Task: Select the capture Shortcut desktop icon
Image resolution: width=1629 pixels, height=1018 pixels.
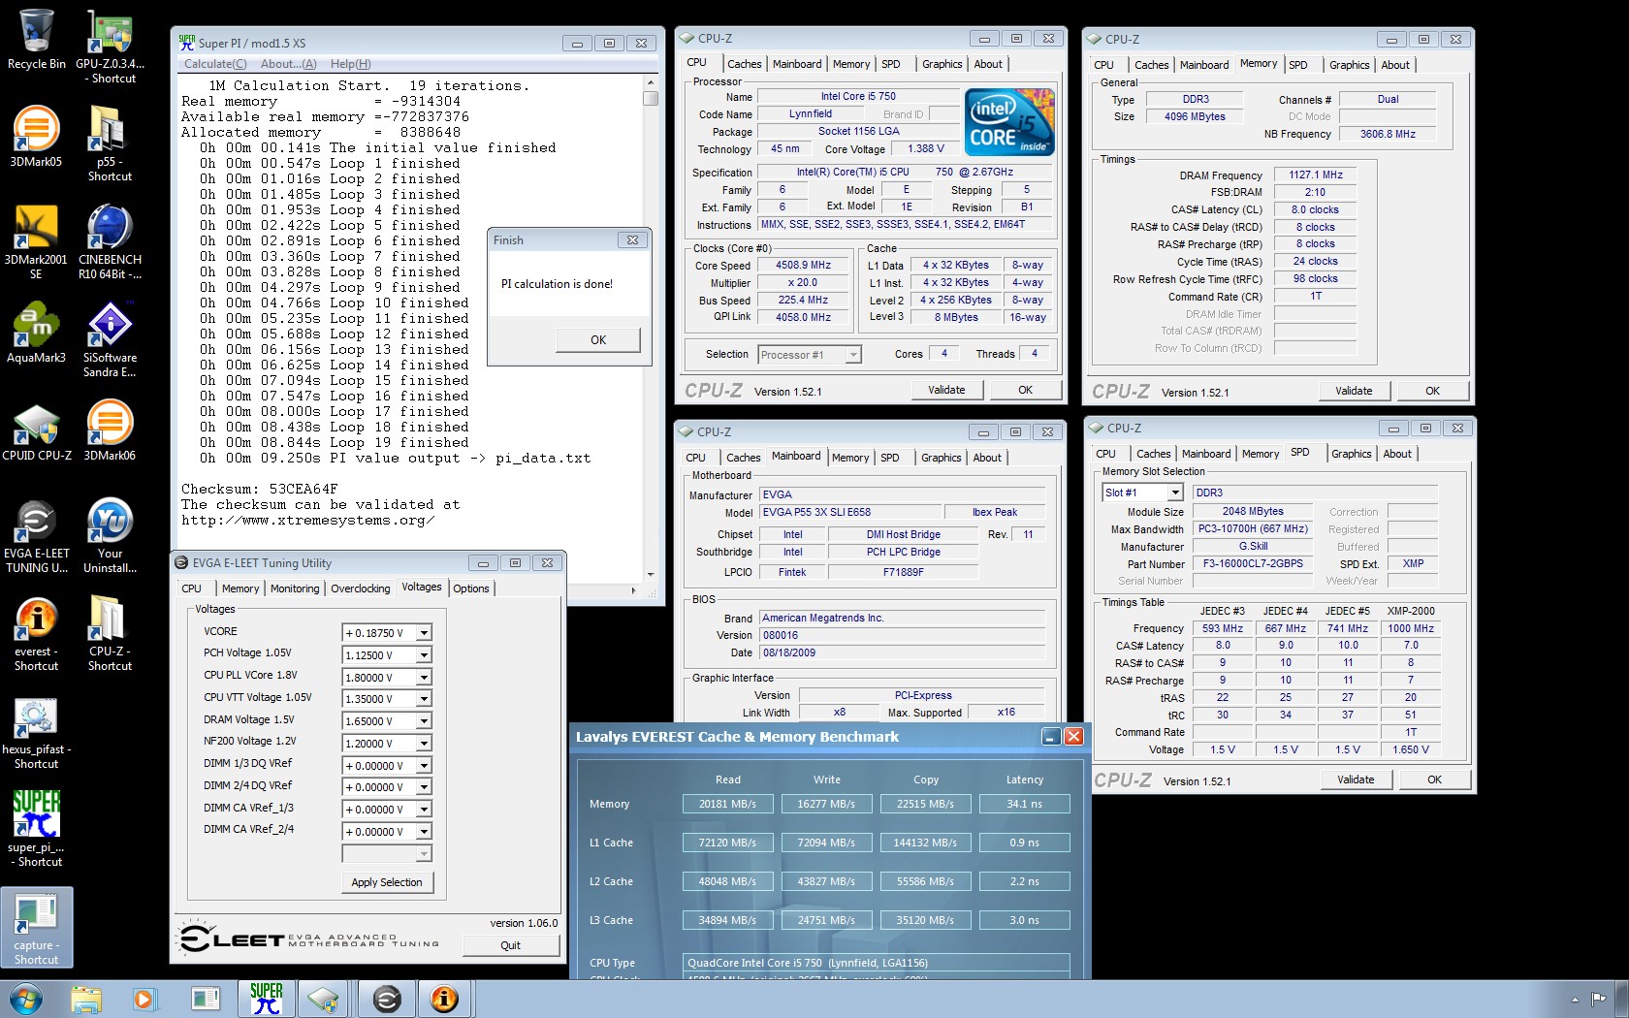Action: point(36,928)
